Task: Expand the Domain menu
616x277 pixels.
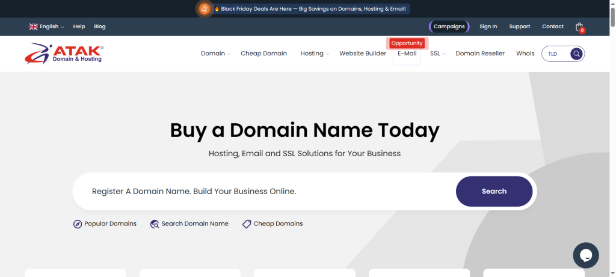Action: click(x=216, y=53)
